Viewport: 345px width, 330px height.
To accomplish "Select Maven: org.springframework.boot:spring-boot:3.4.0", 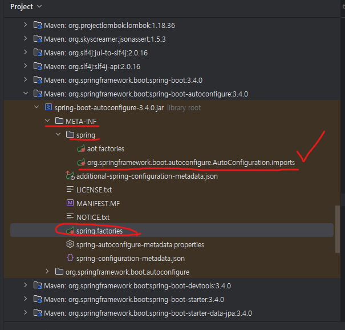I will [123, 81].
